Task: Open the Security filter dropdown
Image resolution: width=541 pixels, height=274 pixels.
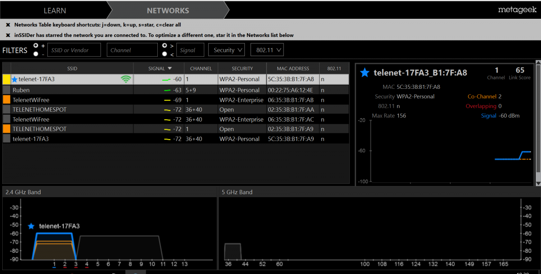Action: (x=226, y=50)
